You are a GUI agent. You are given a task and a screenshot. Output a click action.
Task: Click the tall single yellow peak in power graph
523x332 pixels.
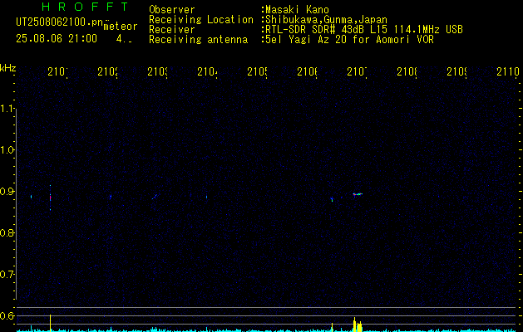[51, 323]
